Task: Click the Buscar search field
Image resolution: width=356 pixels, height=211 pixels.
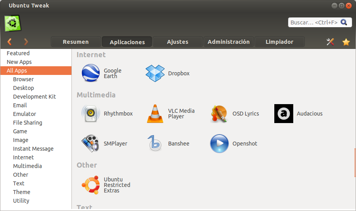Action: (314, 22)
